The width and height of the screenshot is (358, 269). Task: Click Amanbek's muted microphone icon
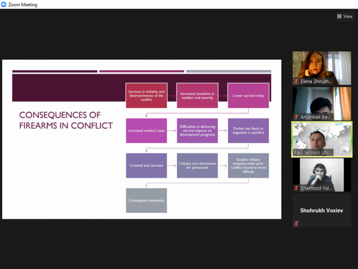[296, 117]
